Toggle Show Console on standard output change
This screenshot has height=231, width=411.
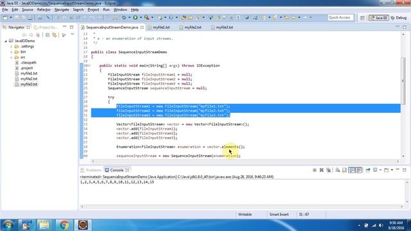pos(351,170)
